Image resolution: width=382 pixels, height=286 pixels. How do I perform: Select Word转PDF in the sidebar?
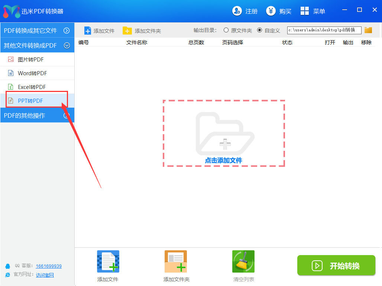32,73
